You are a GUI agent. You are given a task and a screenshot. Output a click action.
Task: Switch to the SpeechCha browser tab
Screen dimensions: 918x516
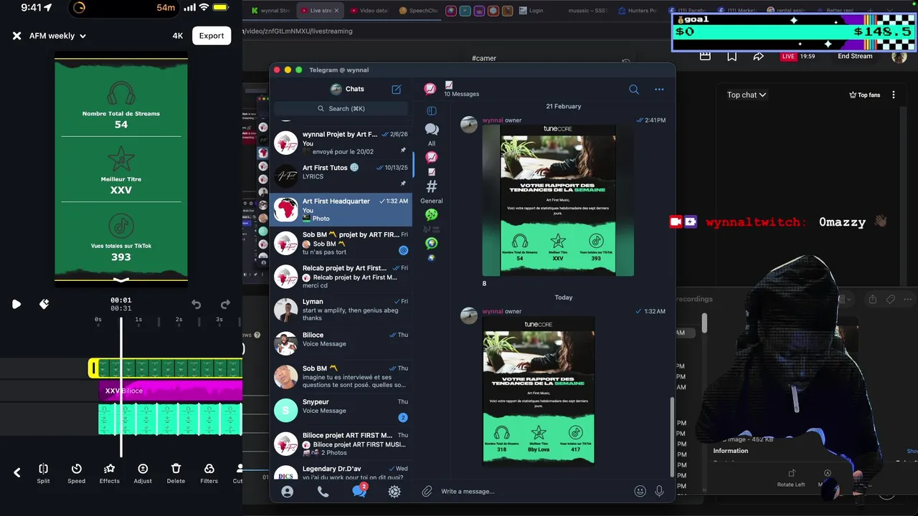pyautogui.click(x=417, y=11)
